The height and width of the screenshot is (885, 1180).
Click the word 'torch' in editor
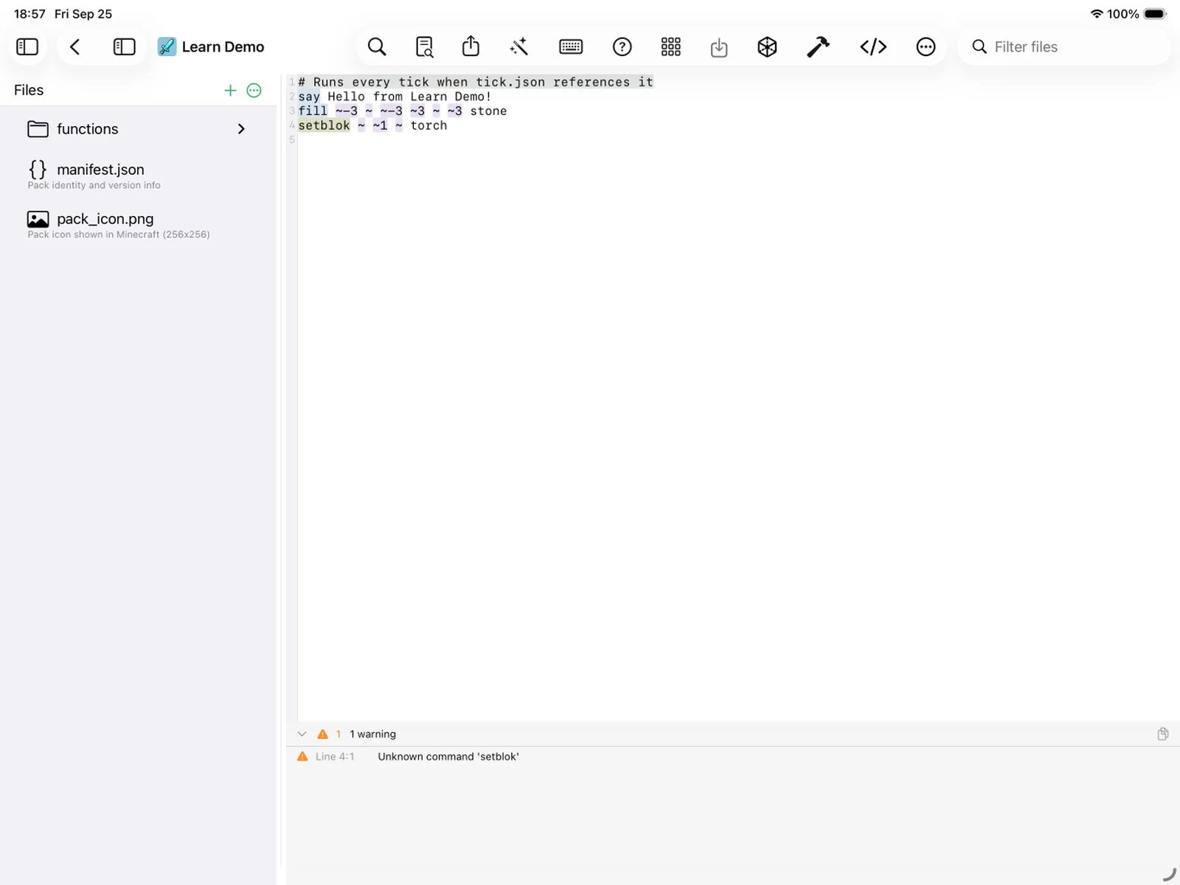click(x=428, y=125)
